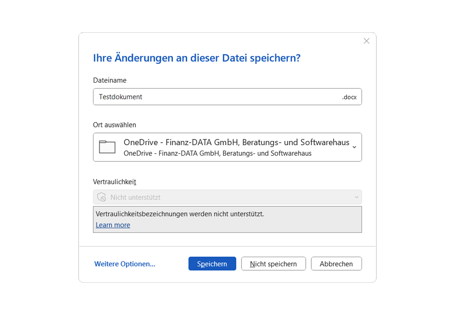Click the unsupported-labels notice box
The width and height of the screenshot is (455, 315).
pyautogui.click(x=227, y=219)
